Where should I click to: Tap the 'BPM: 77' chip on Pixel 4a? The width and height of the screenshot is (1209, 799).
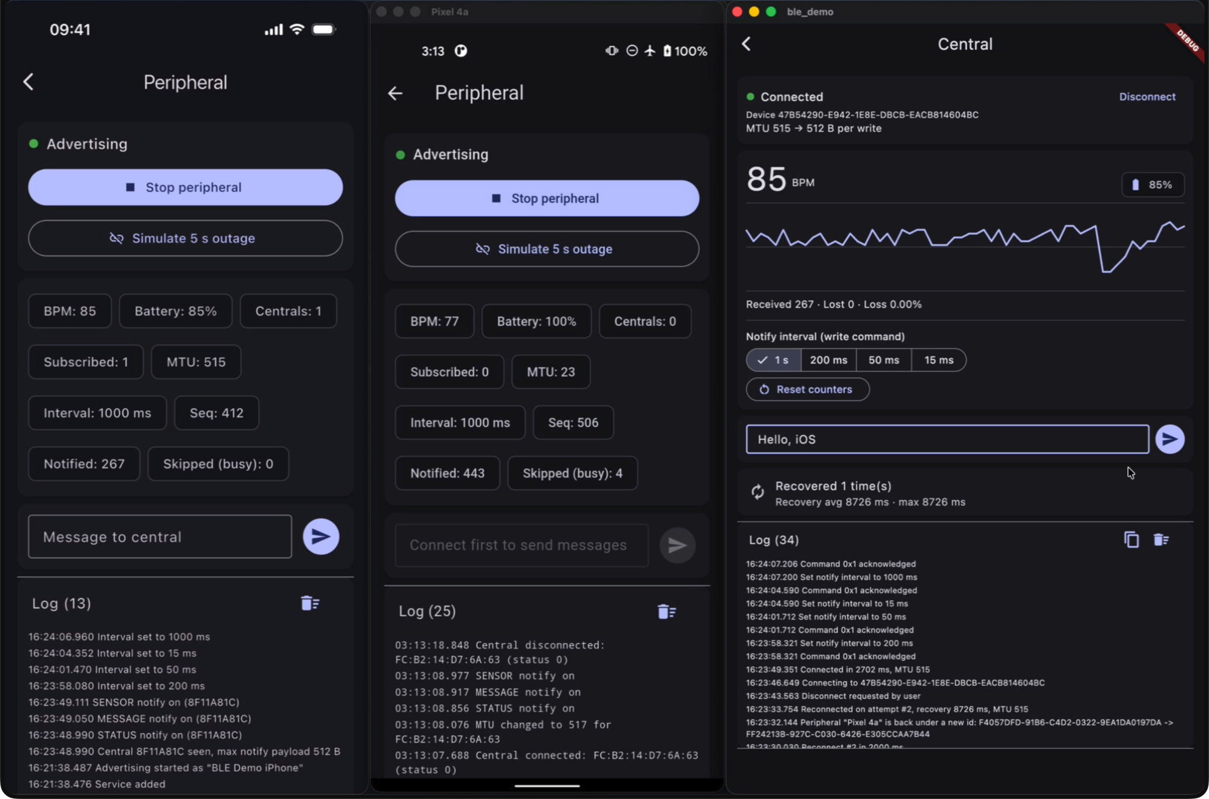click(x=435, y=322)
